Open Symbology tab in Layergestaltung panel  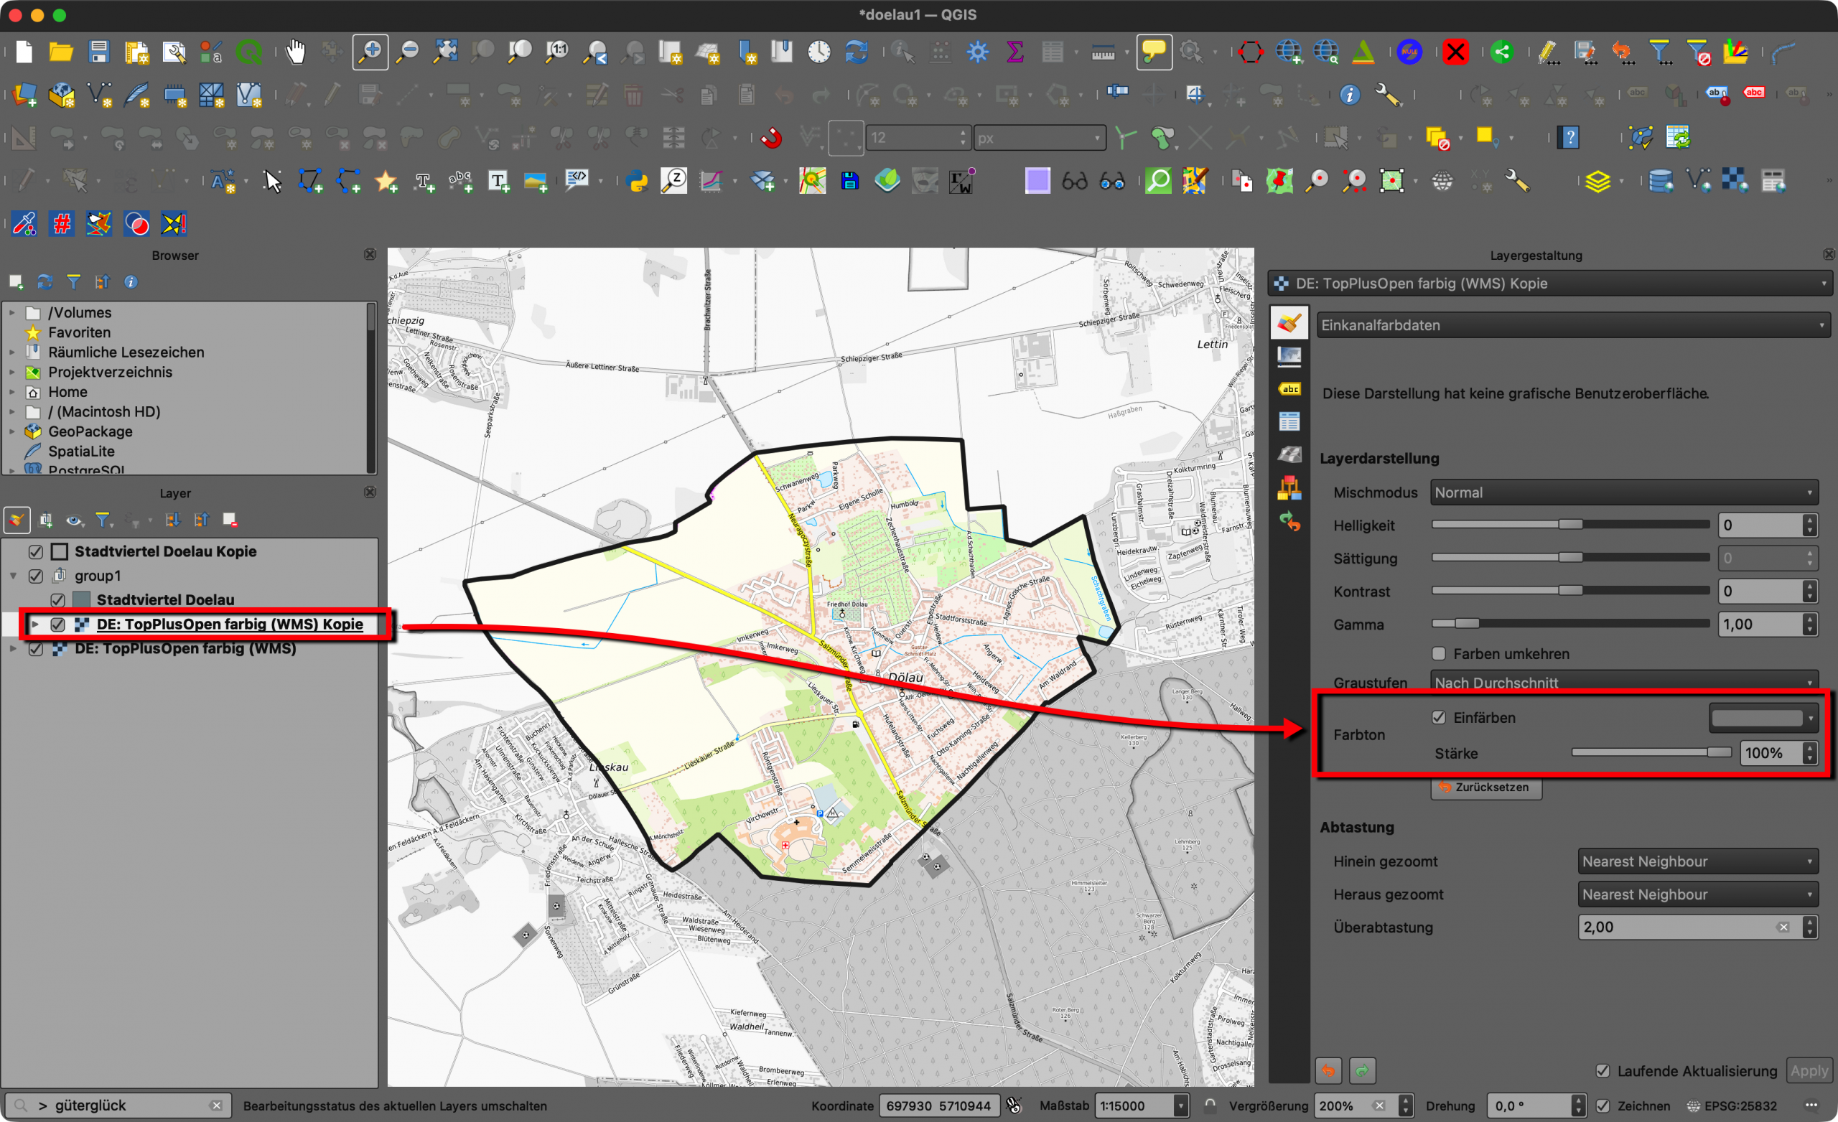[1289, 324]
